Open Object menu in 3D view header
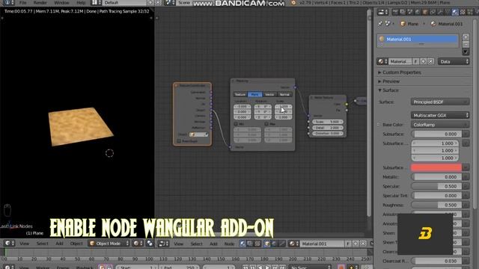479x269 pixels. (76, 244)
